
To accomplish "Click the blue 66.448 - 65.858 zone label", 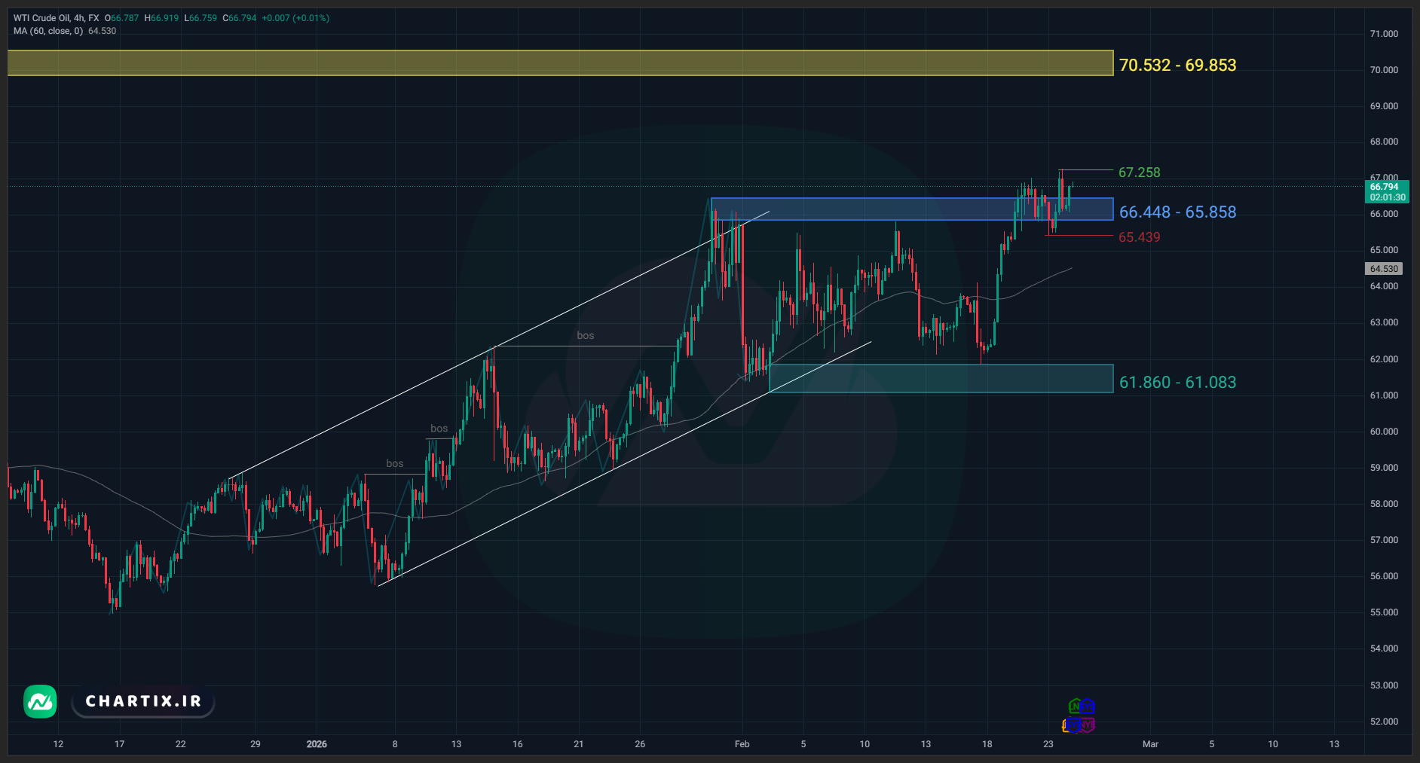I will pos(1177,212).
